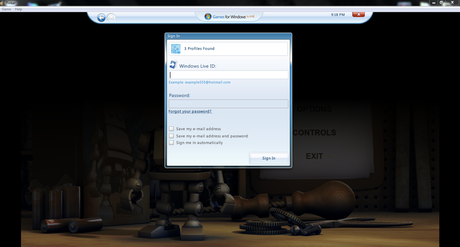Click the Tinker app icon in title bar

pos(2,3)
